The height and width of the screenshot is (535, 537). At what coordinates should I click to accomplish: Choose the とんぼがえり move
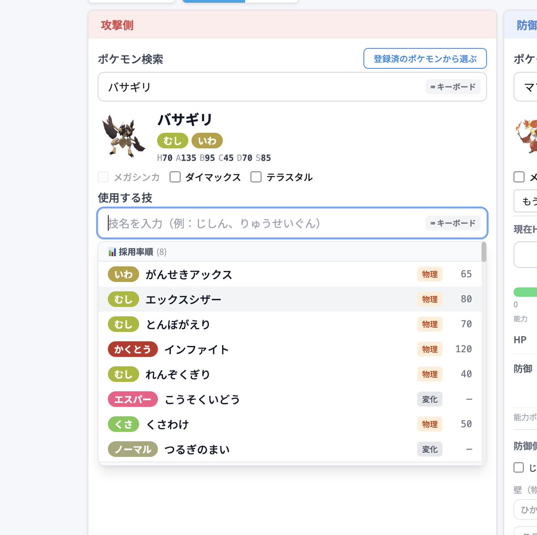click(290, 324)
